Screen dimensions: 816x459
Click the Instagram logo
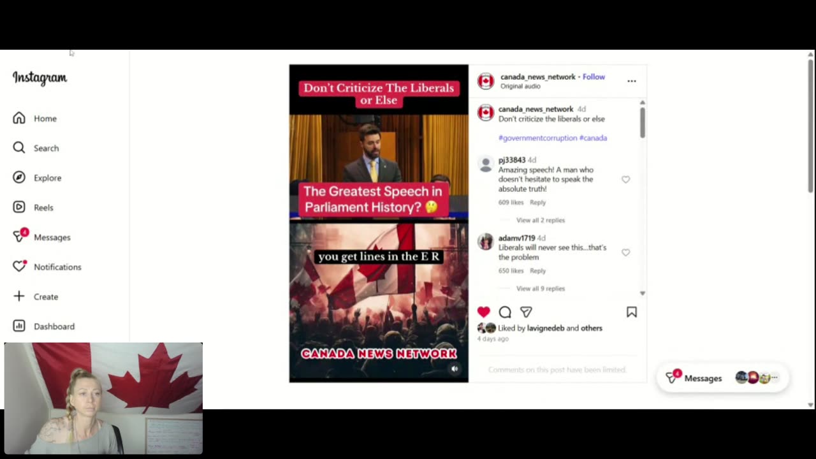[40, 78]
